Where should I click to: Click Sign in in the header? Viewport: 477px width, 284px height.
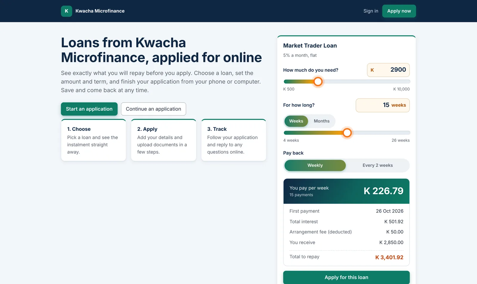pyautogui.click(x=371, y=11)
